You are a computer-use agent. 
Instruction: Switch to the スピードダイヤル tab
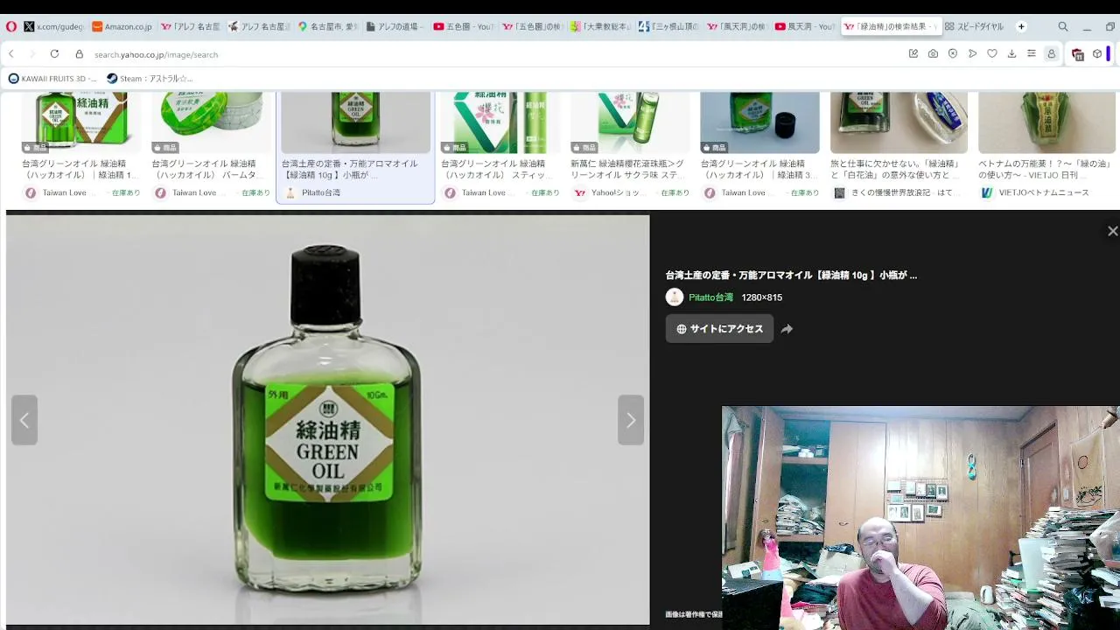click(x=975, y=26)
